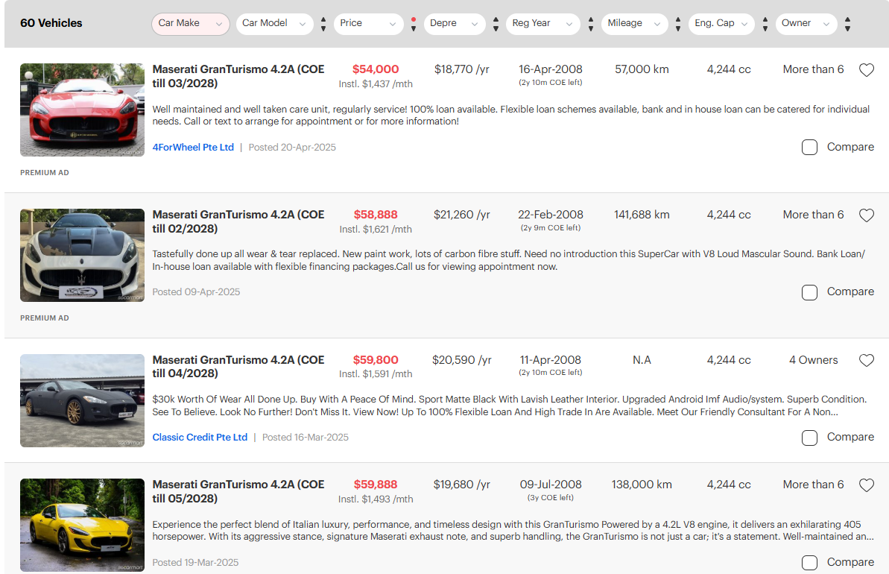
Task: Click the $20,590 /yr depreciation value
Action: 461,359
